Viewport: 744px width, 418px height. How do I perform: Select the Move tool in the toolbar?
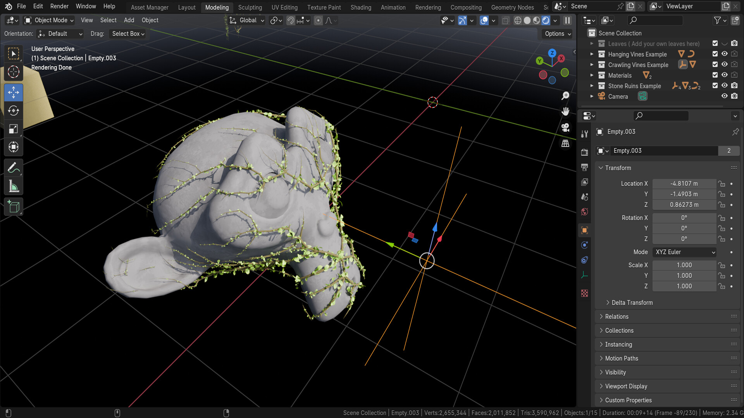(x=14, y=93)
